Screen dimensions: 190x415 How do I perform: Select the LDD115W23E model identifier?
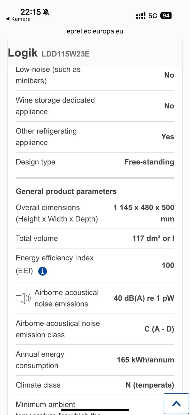tap(66, 54)
